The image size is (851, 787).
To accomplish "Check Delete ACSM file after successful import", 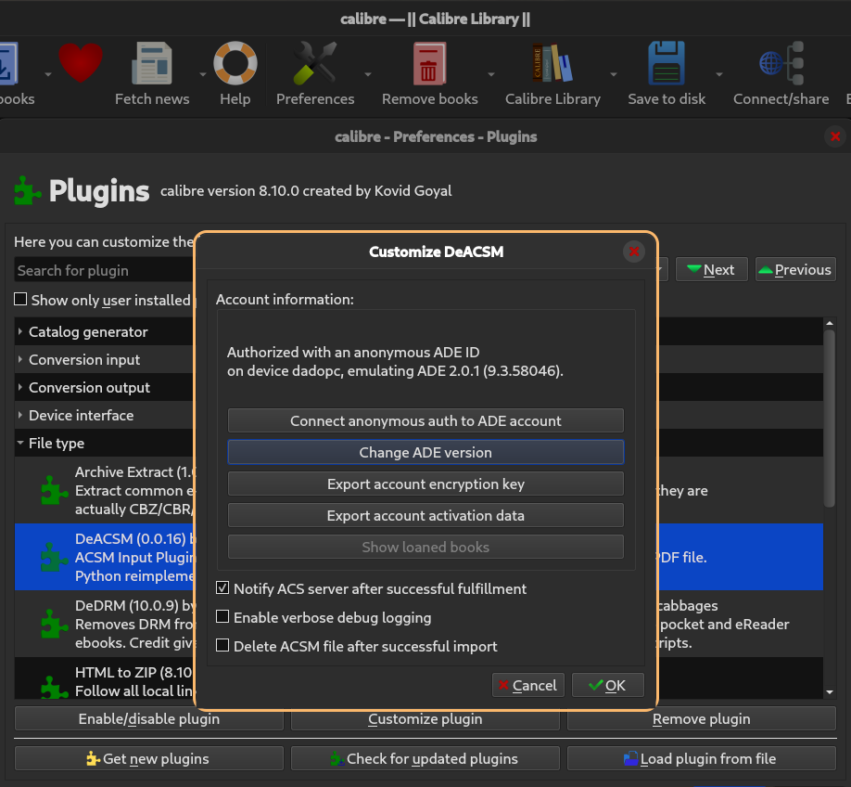I will point(222,646).
